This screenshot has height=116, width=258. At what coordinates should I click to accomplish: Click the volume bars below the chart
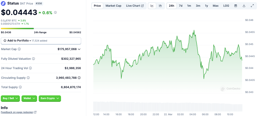[168, 106]
